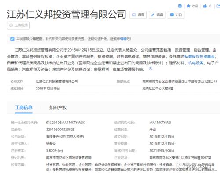This screenshot has width=220, height=175.
Task: Click the 注册资本 label
Action: [x=18, y=151]
